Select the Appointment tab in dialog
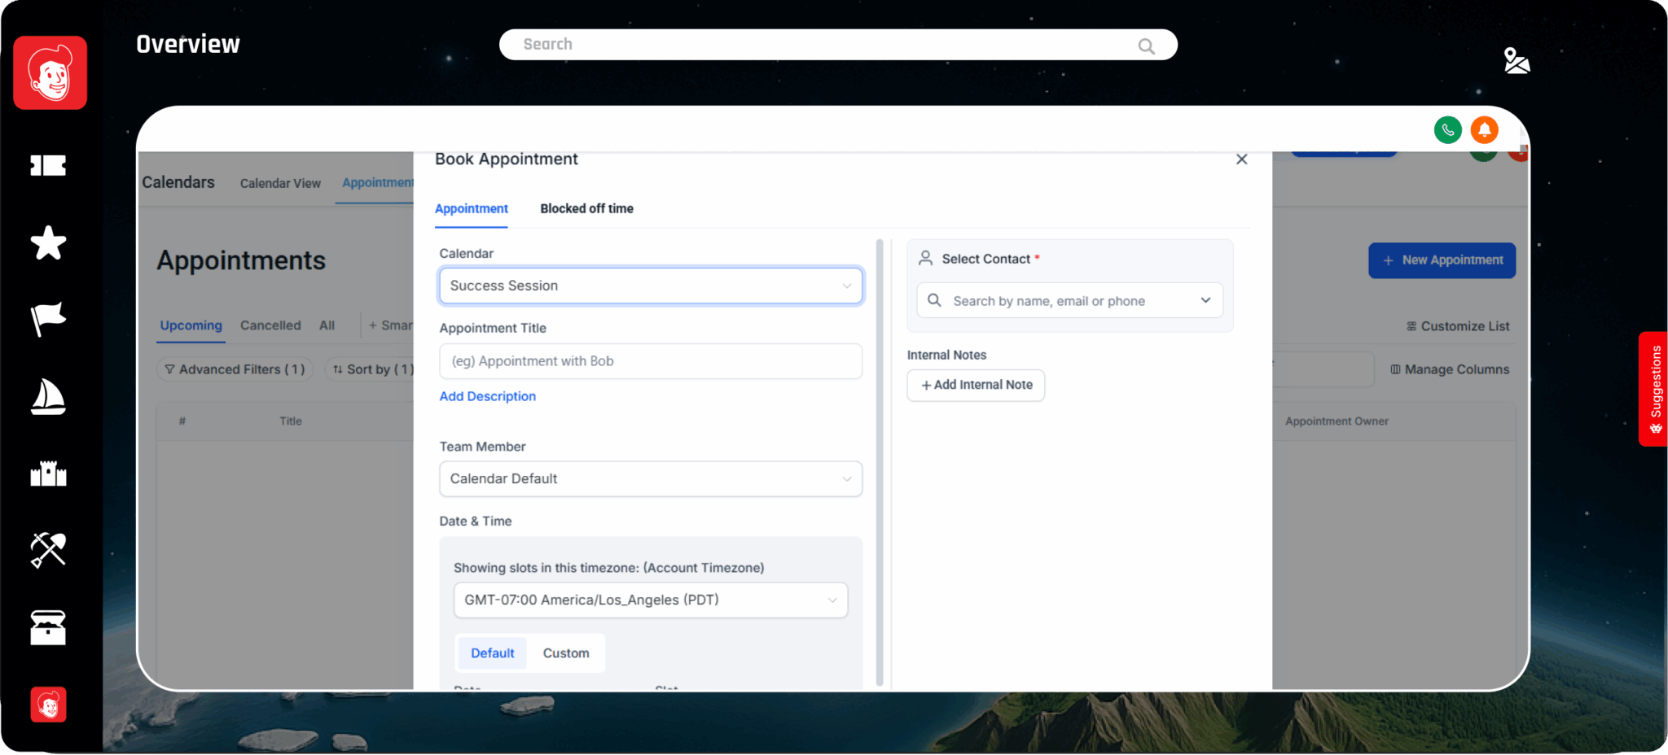1668x755 pixels. pos(471,209)
